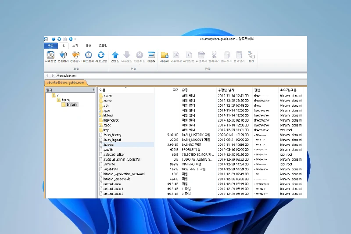351x234 pixels.
Task: Switch to the Options (옵션) ribbon tab
Action: 89,46
